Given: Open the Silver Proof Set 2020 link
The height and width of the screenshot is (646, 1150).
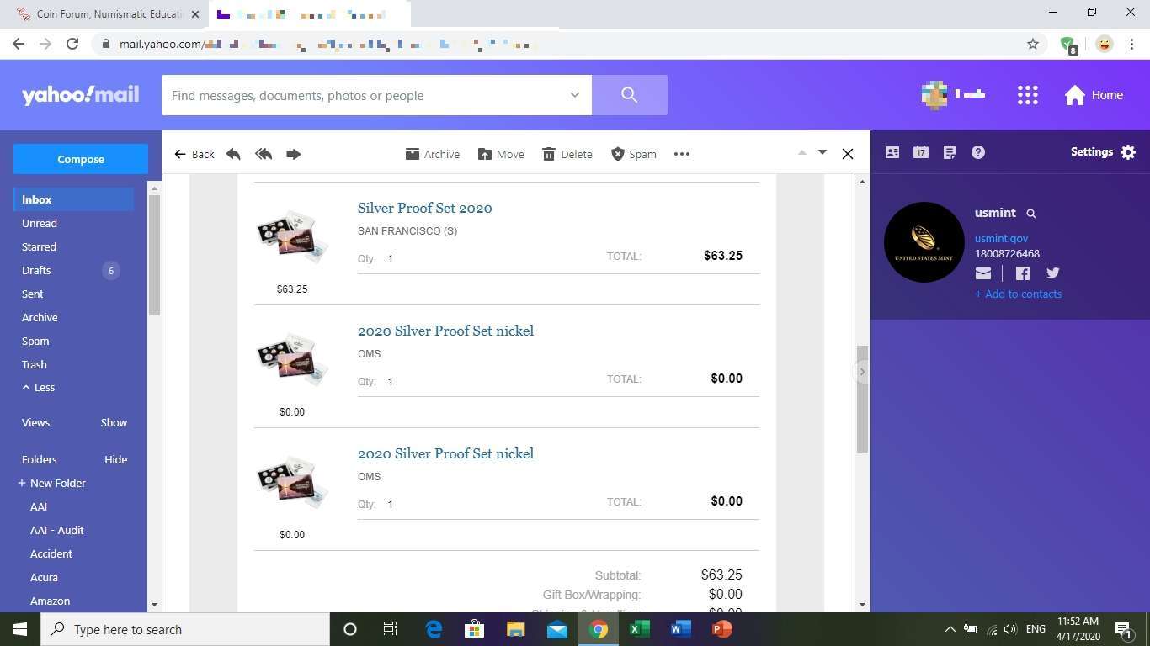Looking at the screenshot, I should click(x=424, y=208).
